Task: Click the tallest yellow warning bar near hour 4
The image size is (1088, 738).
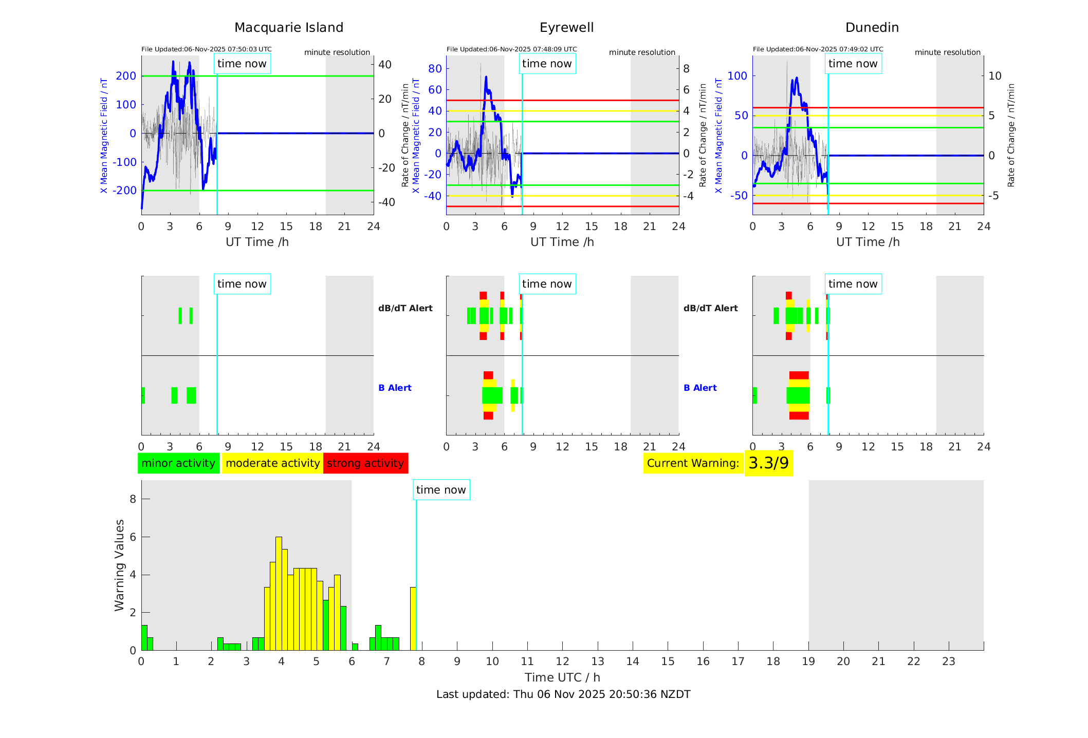Action: click(x=279, y=591)
